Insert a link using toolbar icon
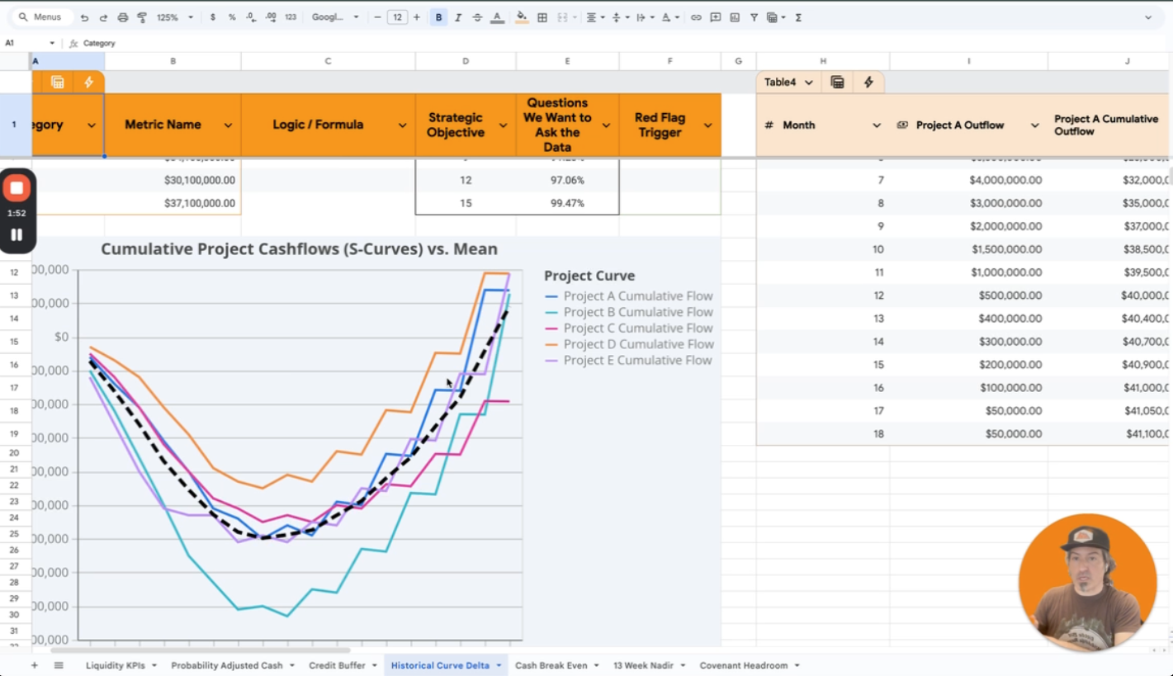Screen dimensions: 1173x676 pyautogui.click(x=696, y=17)
